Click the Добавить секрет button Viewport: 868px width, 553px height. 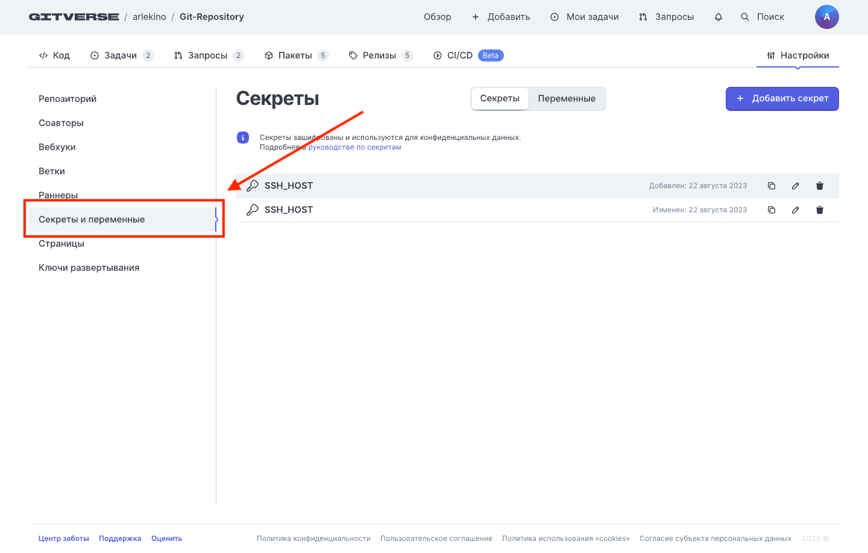pos(782,99)
